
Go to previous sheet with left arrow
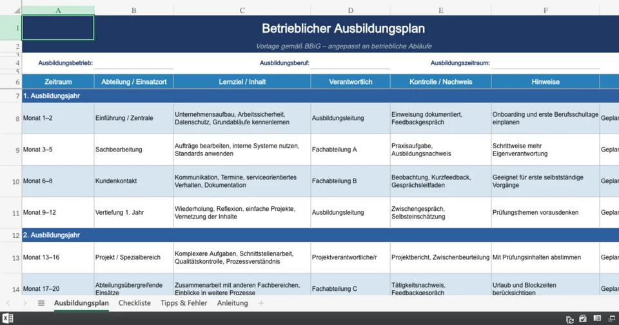[8, 303]
